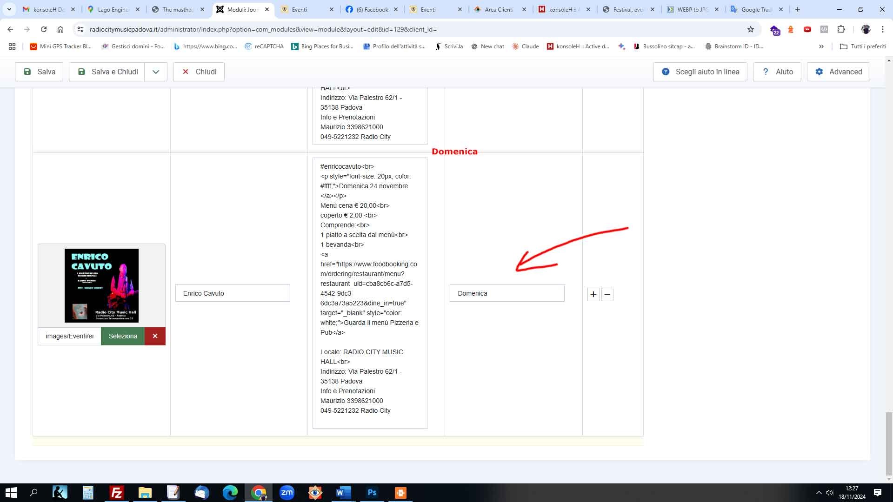Open the Advanced settings button
Viewport: 893px width, 502px height.
tap(838, 72)
